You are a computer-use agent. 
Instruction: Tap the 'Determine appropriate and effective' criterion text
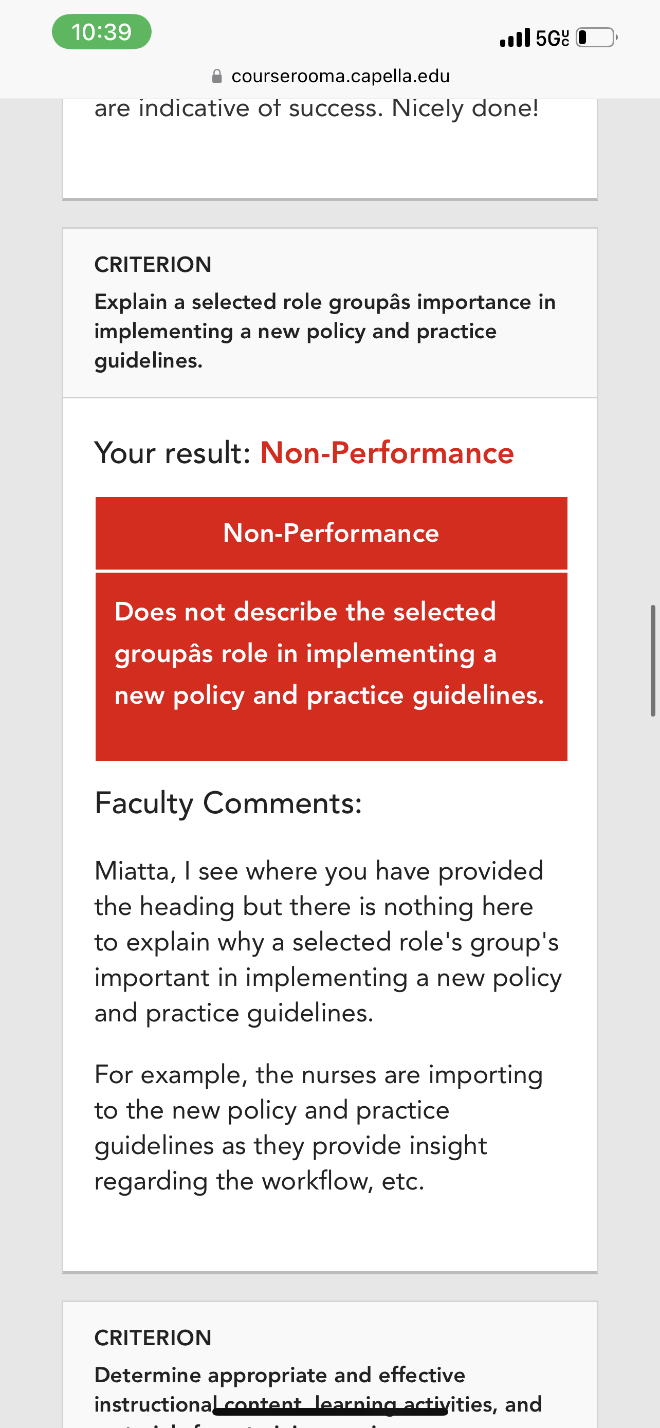click(280, 1375)
